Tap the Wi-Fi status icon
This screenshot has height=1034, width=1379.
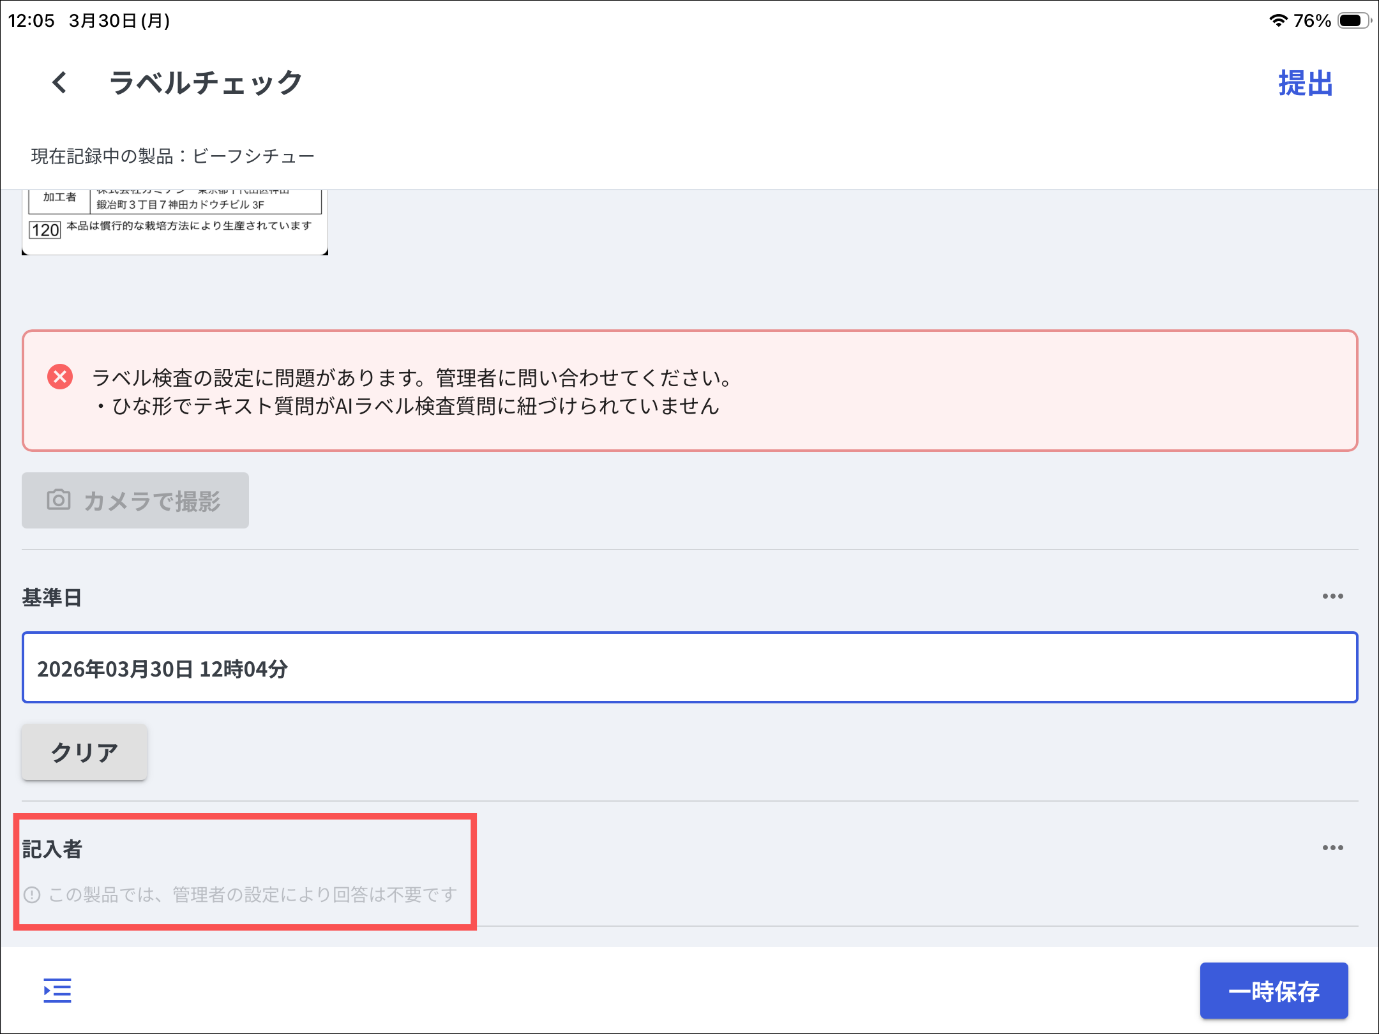(1277, 20)
